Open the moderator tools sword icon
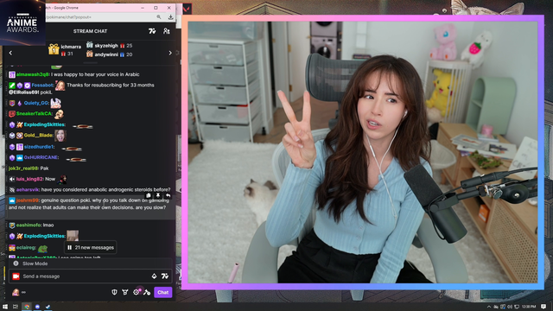Image resolution: width=553 pixels, height=311 pixels. (x=147, y=292)
